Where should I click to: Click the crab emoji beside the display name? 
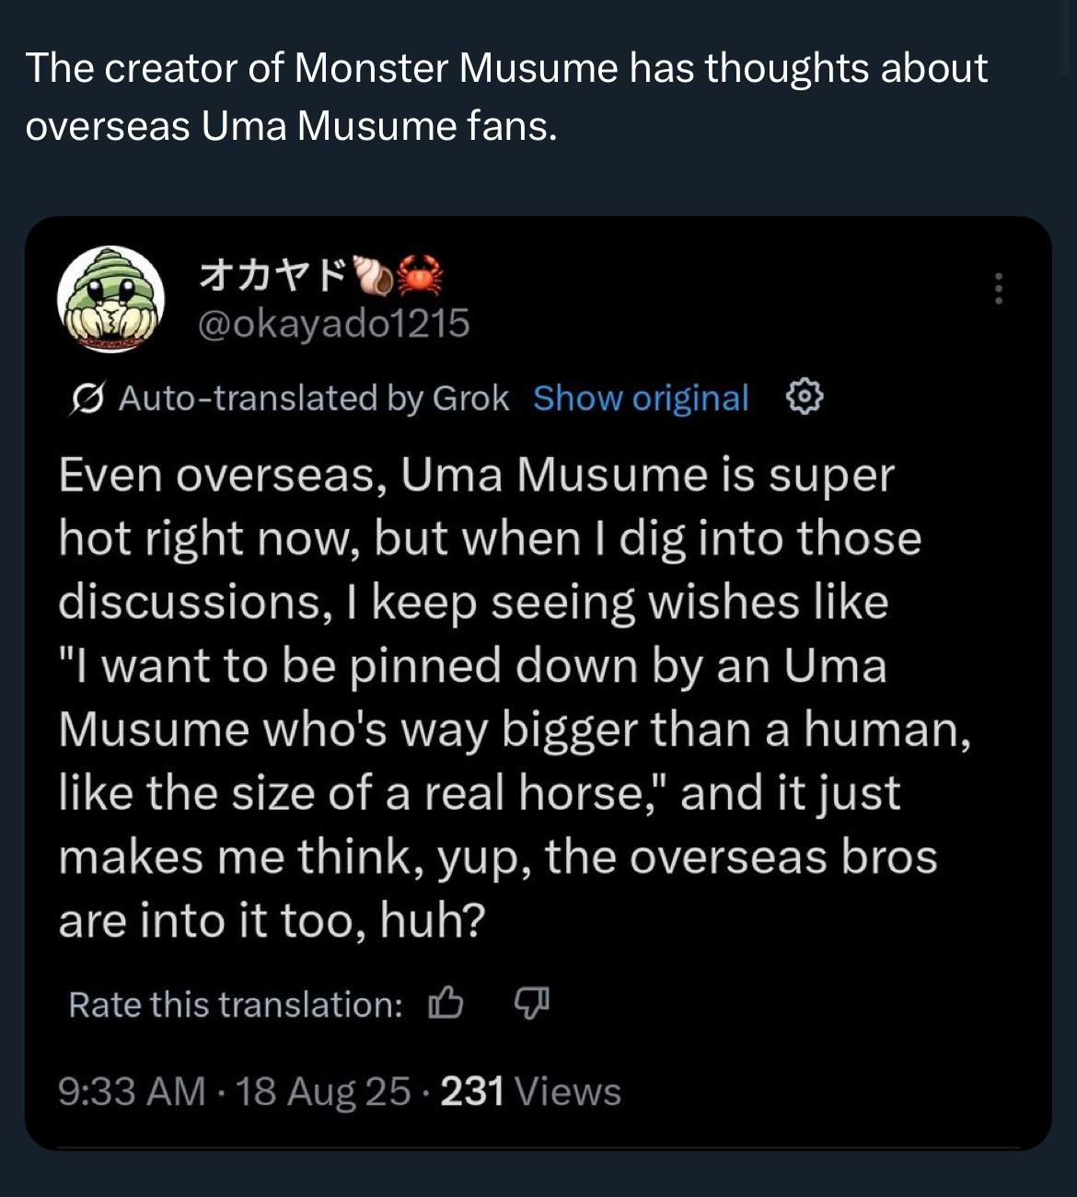421,275
